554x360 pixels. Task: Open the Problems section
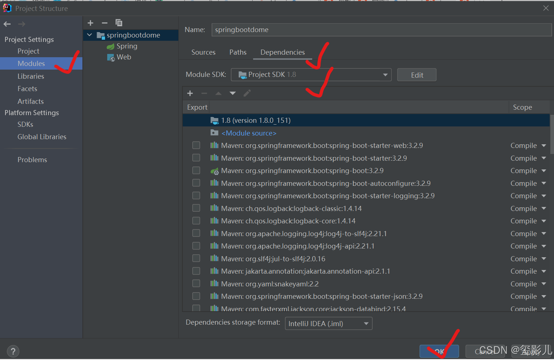32,160
